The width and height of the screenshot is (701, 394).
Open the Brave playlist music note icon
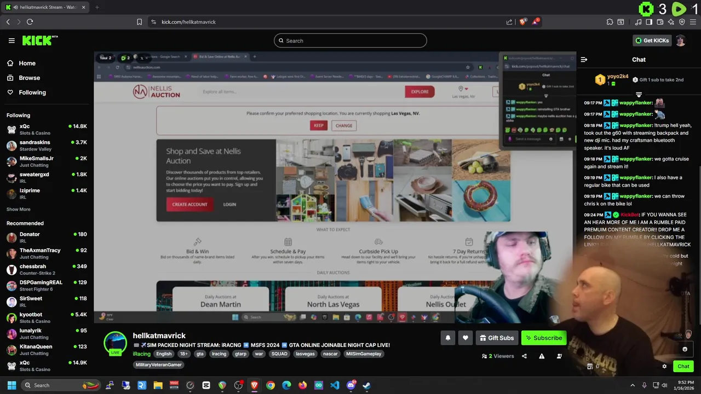(x=638, y=22)
